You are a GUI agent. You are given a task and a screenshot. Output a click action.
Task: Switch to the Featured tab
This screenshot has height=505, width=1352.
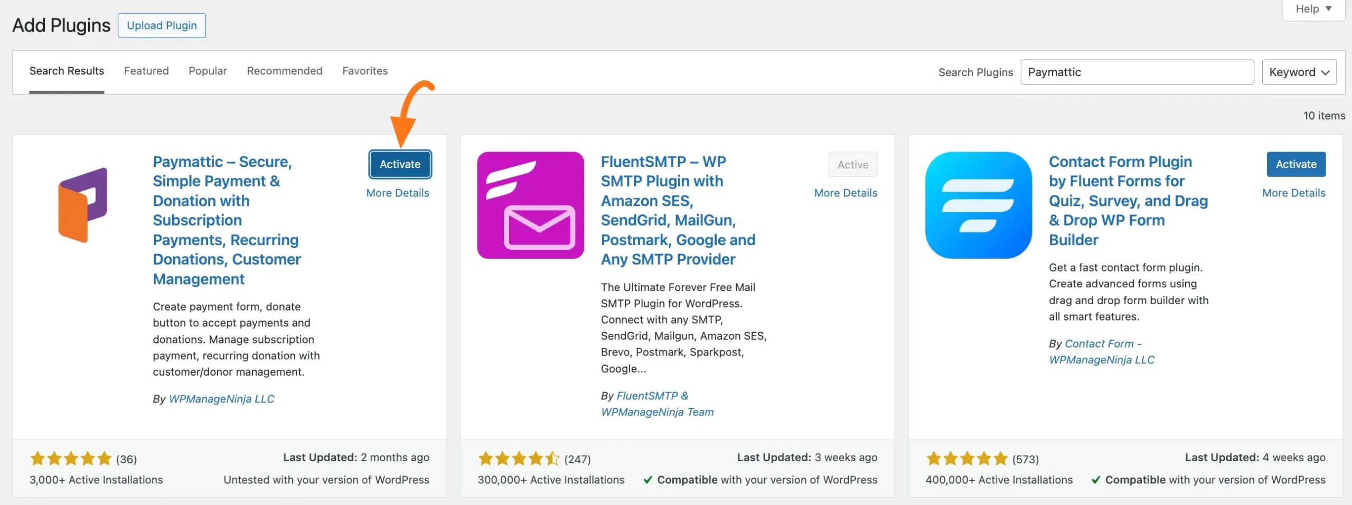[146, 71]
